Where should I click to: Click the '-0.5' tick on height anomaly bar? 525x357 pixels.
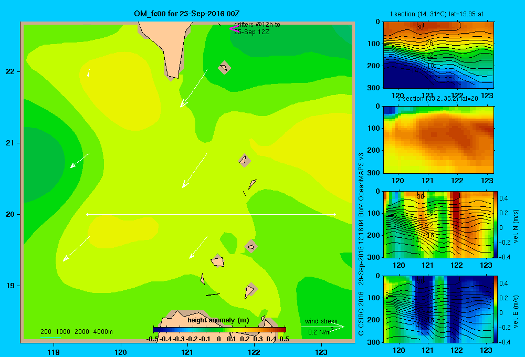(x=152, y=339)
